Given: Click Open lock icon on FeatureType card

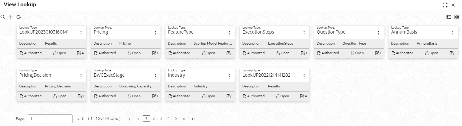Looking at the screenshot, I should pos(204,53).
